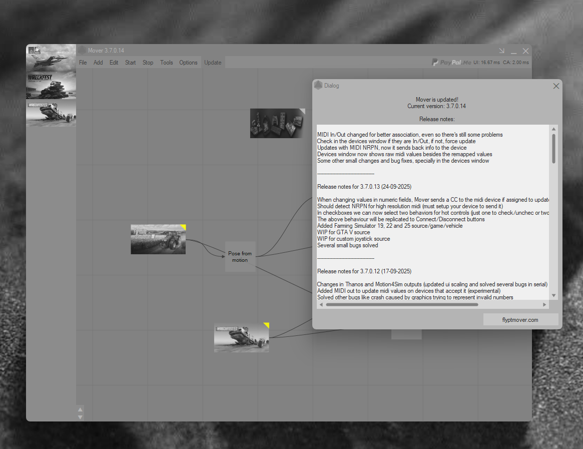The image size is (583, 449).
Task: Click the Dialog window icon
Action: click(318, 85)
